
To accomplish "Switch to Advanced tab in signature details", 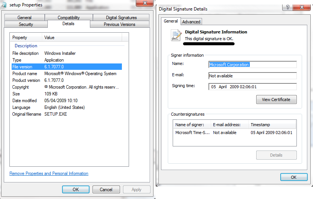I will click(x=191, y=22).
